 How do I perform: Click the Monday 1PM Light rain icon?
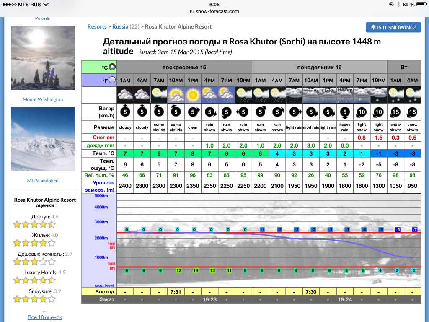[x=328, y=95]
